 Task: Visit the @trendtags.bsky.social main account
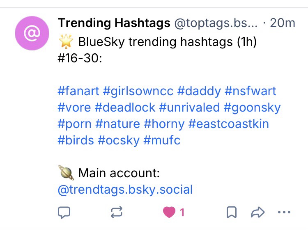click(125, 190)
